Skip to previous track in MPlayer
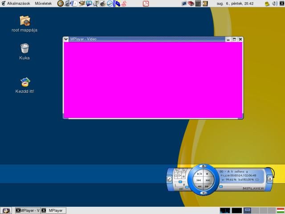 point(199,180)
